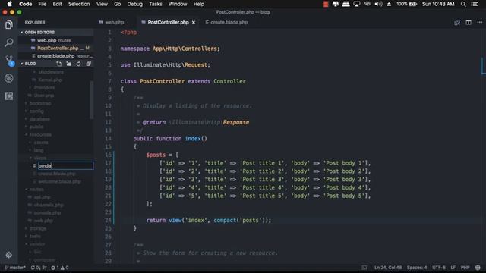Open the Debug view in the activity bar
The width and height of the screenshot is (486, 273).
pos(8,78)
